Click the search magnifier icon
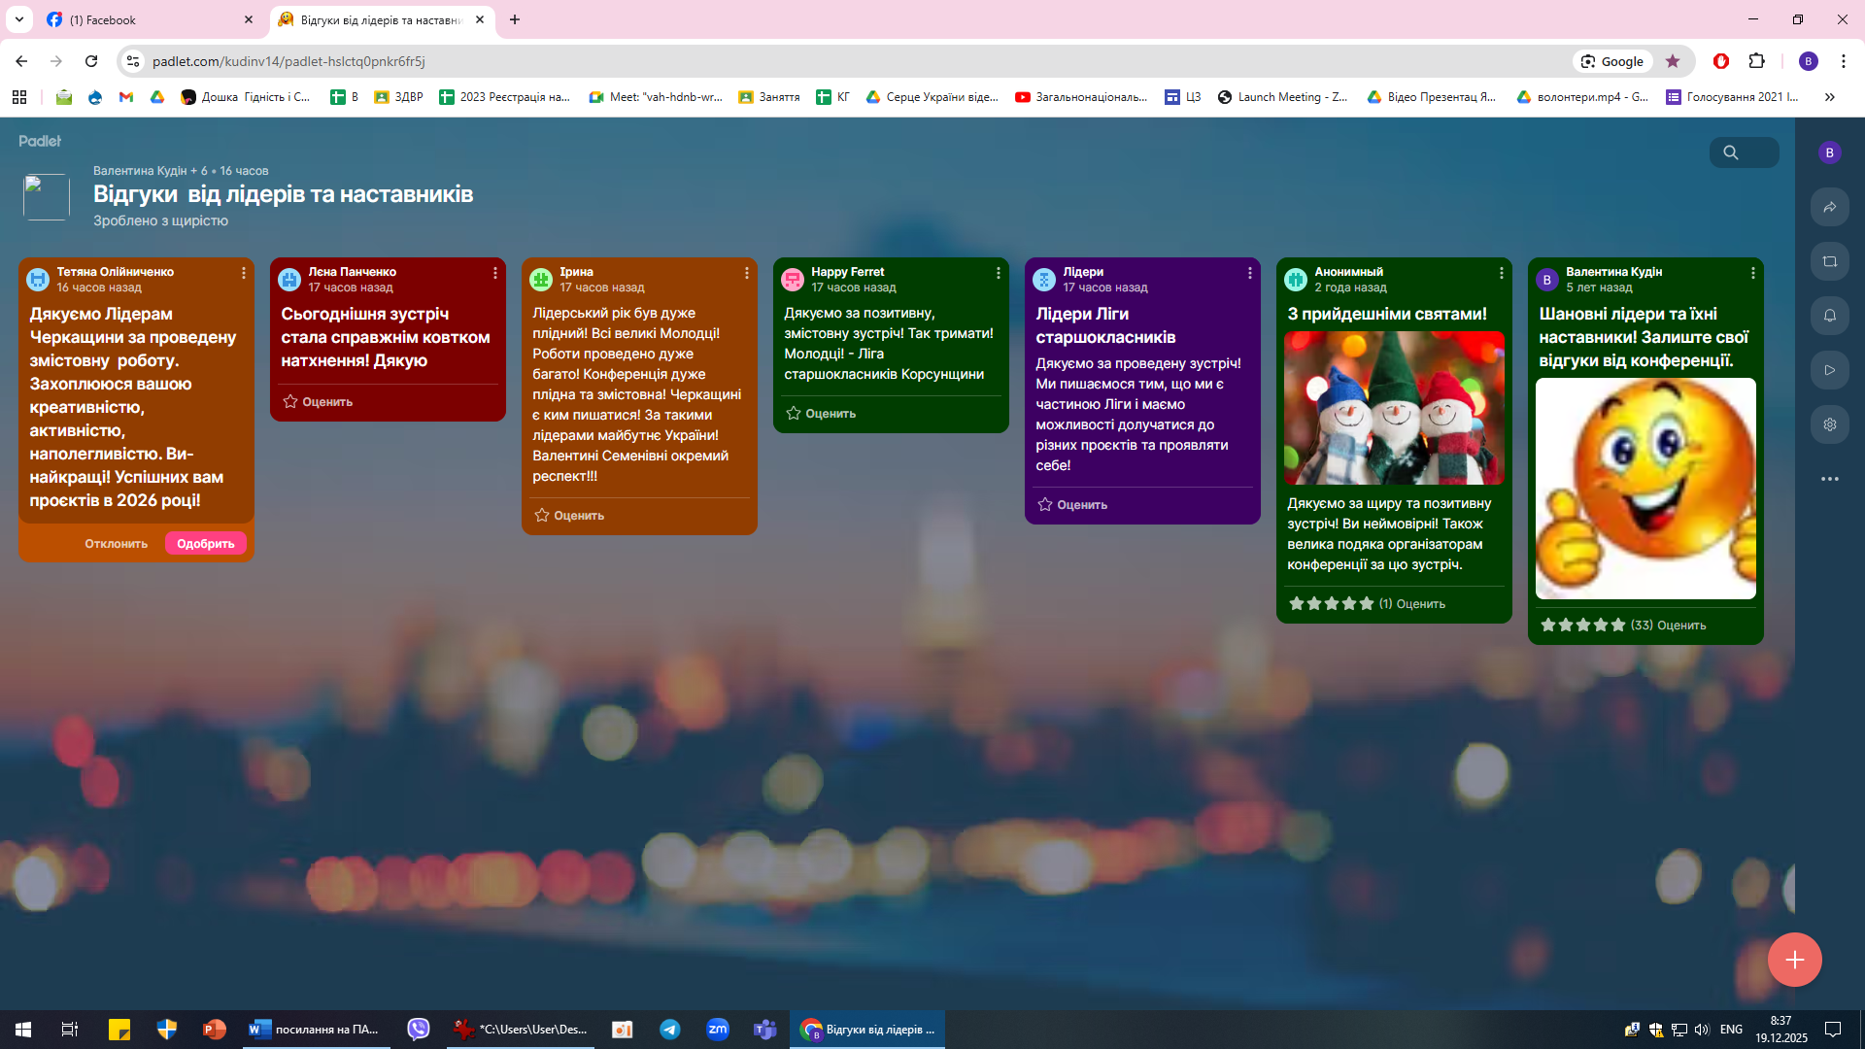The height and width of the screenshot is (1049, 1865). (x=1731, y=152)
